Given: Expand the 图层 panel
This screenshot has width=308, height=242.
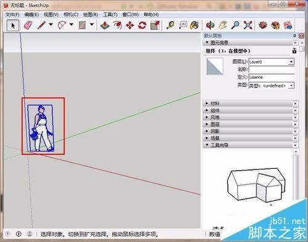Looking at the screenshot, I should 207,124.
